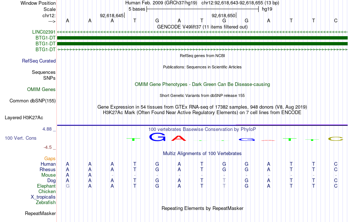The image size is (348, 222).
Task: Click the RefSeq genes from NCBI title
Action: click(202, 56)
